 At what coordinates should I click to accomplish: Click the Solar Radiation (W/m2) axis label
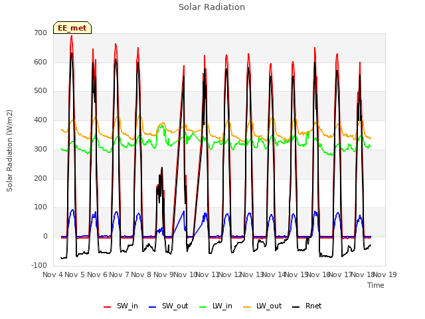tap(9, 151)
